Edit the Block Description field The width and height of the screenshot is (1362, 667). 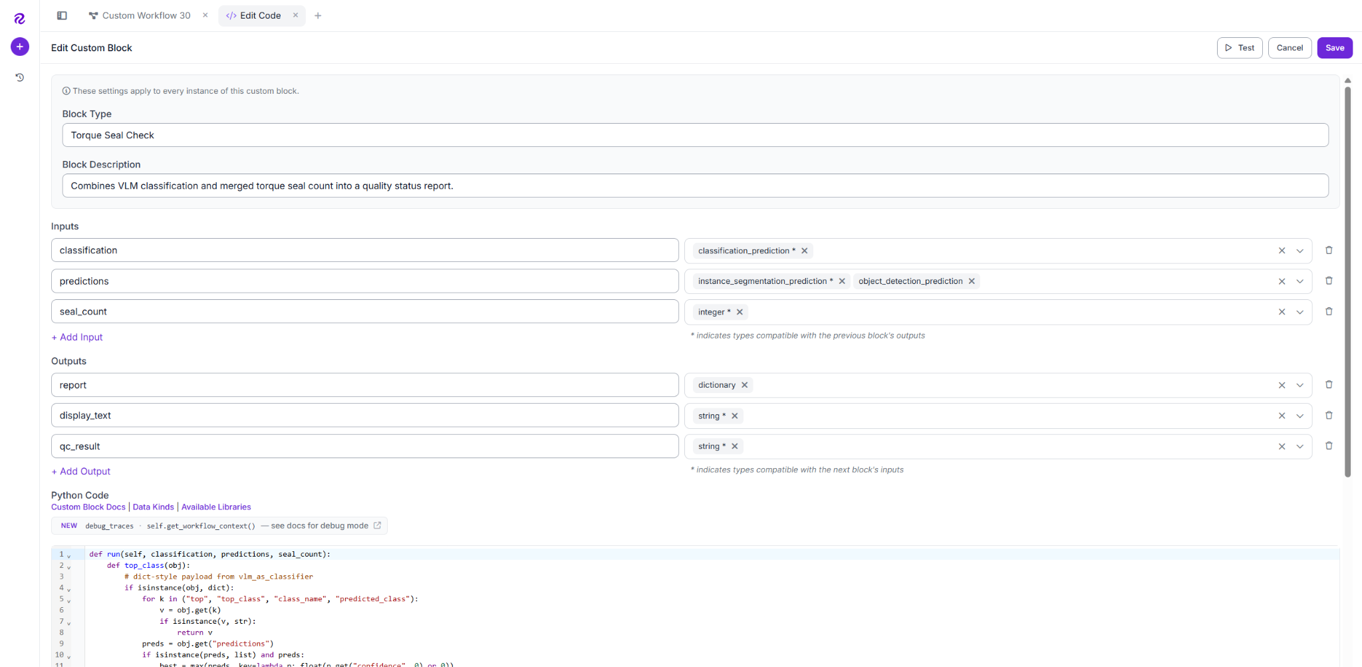(695, 186)
